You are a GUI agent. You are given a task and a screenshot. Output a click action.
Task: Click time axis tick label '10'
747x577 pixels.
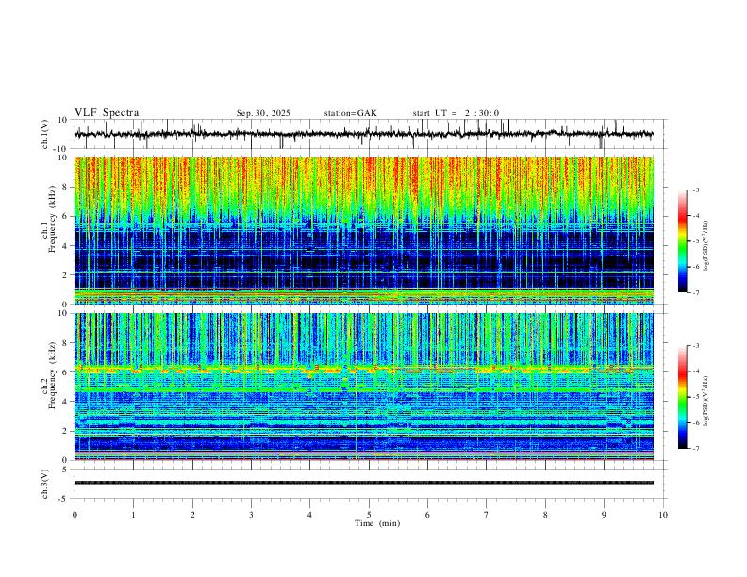(663, 515)
